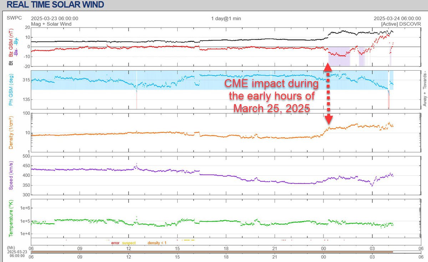This screenshot has width=428, height=262.
Task: Click the purple Speed (km/s) axis label
Action: click(x=11, y=175)
